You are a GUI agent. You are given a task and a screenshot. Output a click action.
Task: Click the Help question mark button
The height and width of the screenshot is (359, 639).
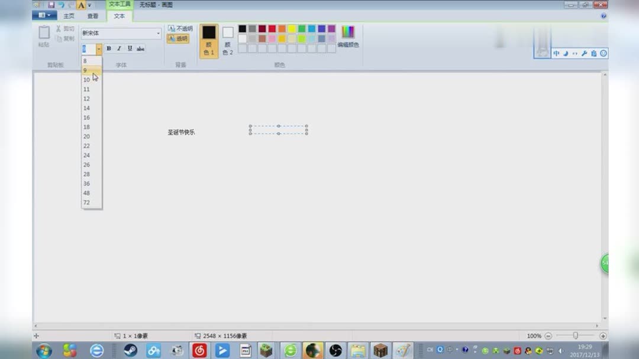603,16
